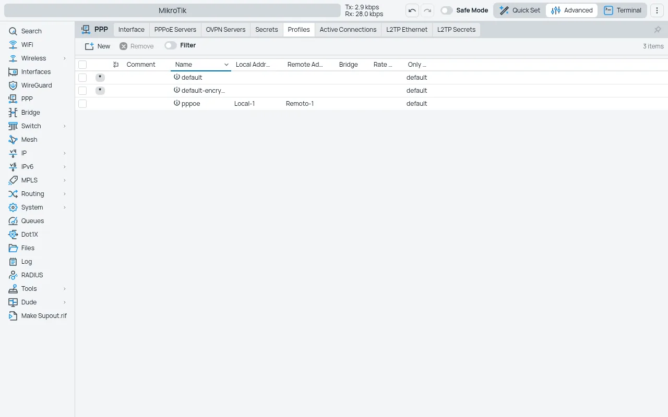The image size is (668, 417).
Task: Switch to the Active Connections tab
Action: coord(348,30)
